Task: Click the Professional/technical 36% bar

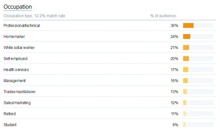Action: point(188,26)
